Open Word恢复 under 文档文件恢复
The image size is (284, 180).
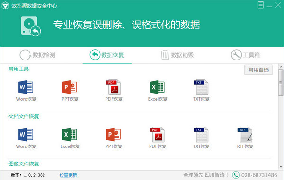point(26,137)
